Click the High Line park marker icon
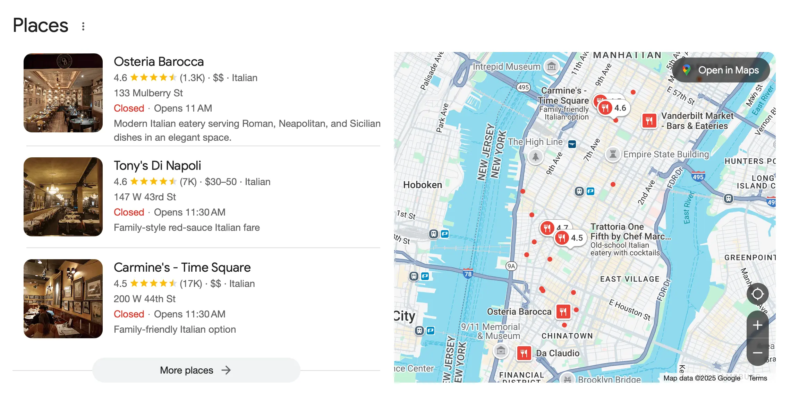This screenshot has height=402, width=791. [536, 157]
